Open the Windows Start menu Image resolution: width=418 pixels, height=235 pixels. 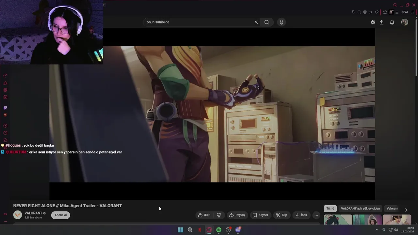(x=180, y=230)
